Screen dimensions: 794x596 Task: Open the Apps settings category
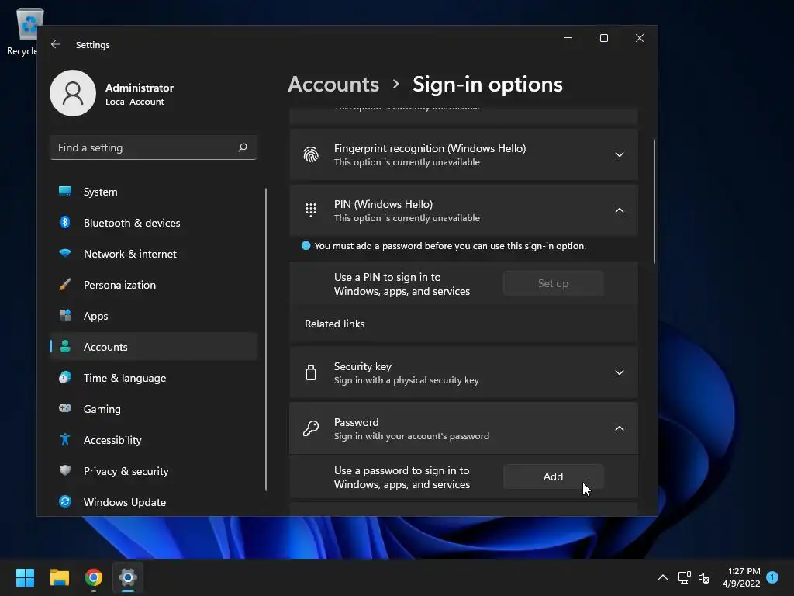154,316
